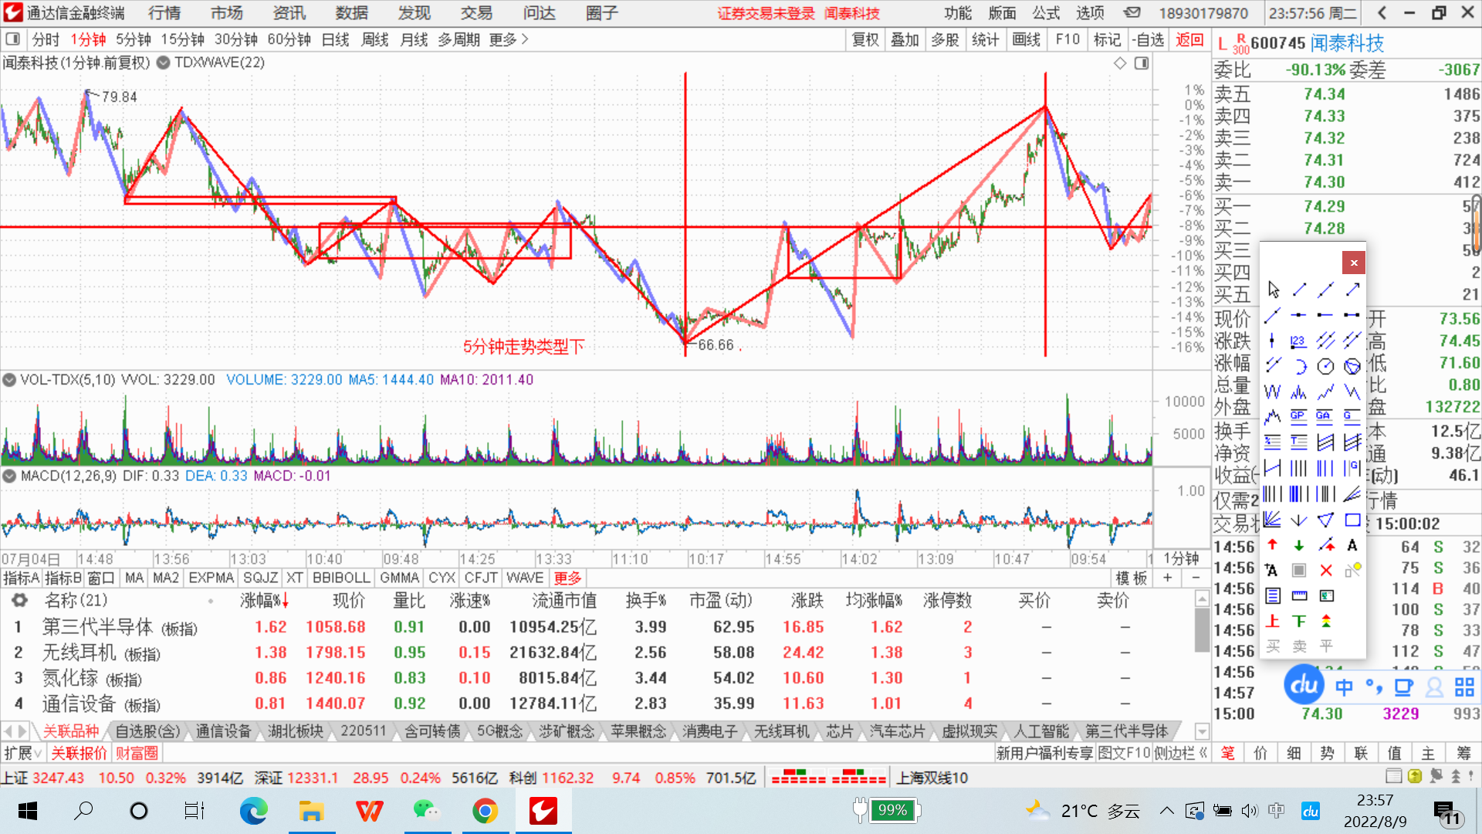1482x834 pixels.
Task: Select the ruler measurement tool
Action: tap(1300, 595)
